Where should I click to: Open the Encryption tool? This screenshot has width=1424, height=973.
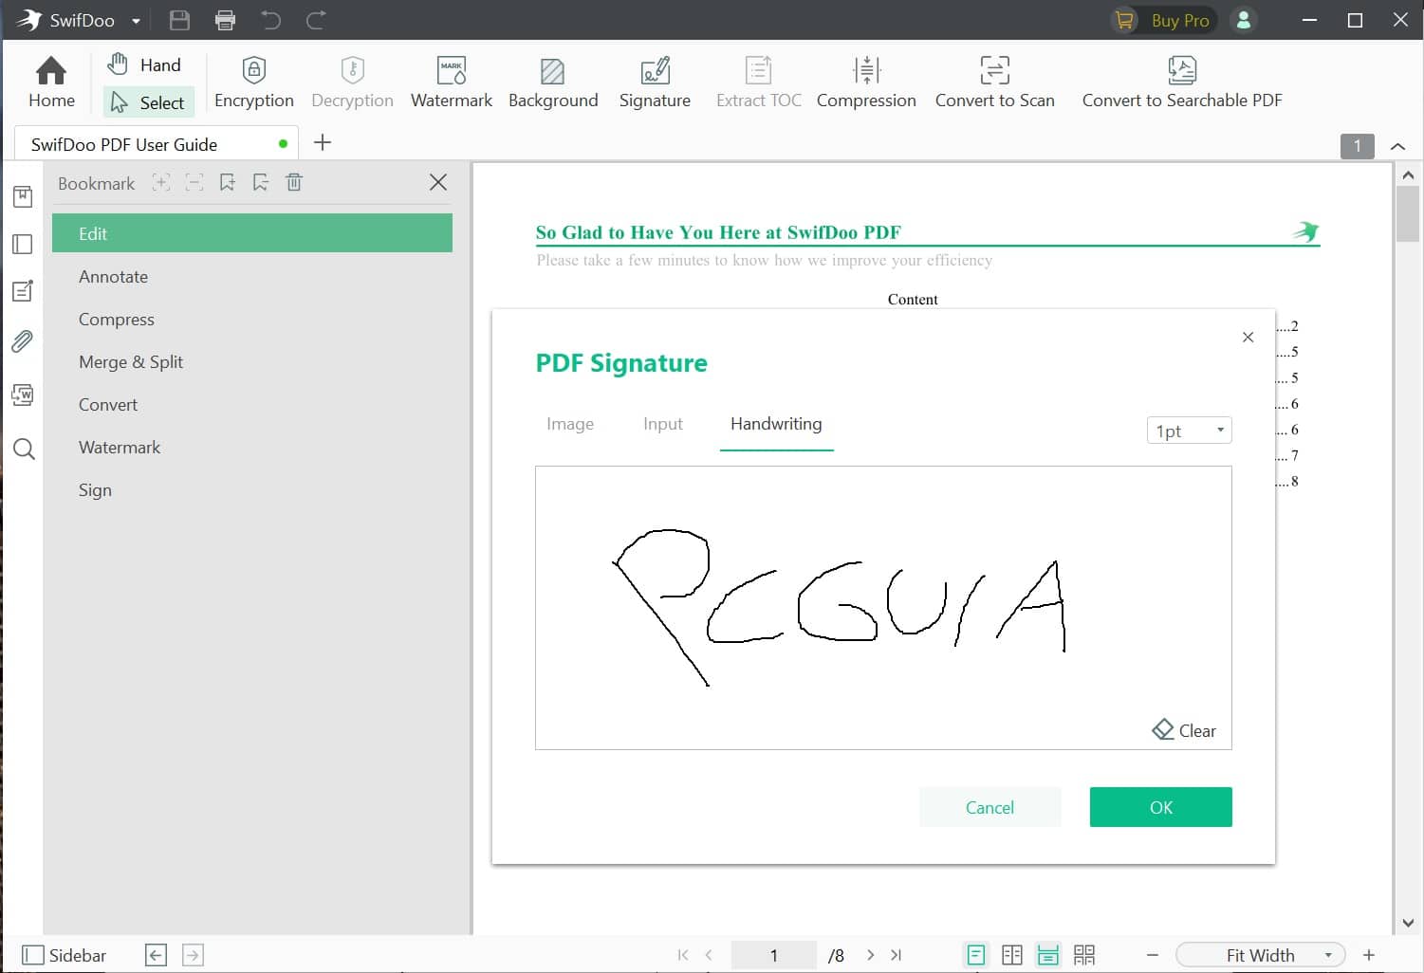tap(254, 82)
